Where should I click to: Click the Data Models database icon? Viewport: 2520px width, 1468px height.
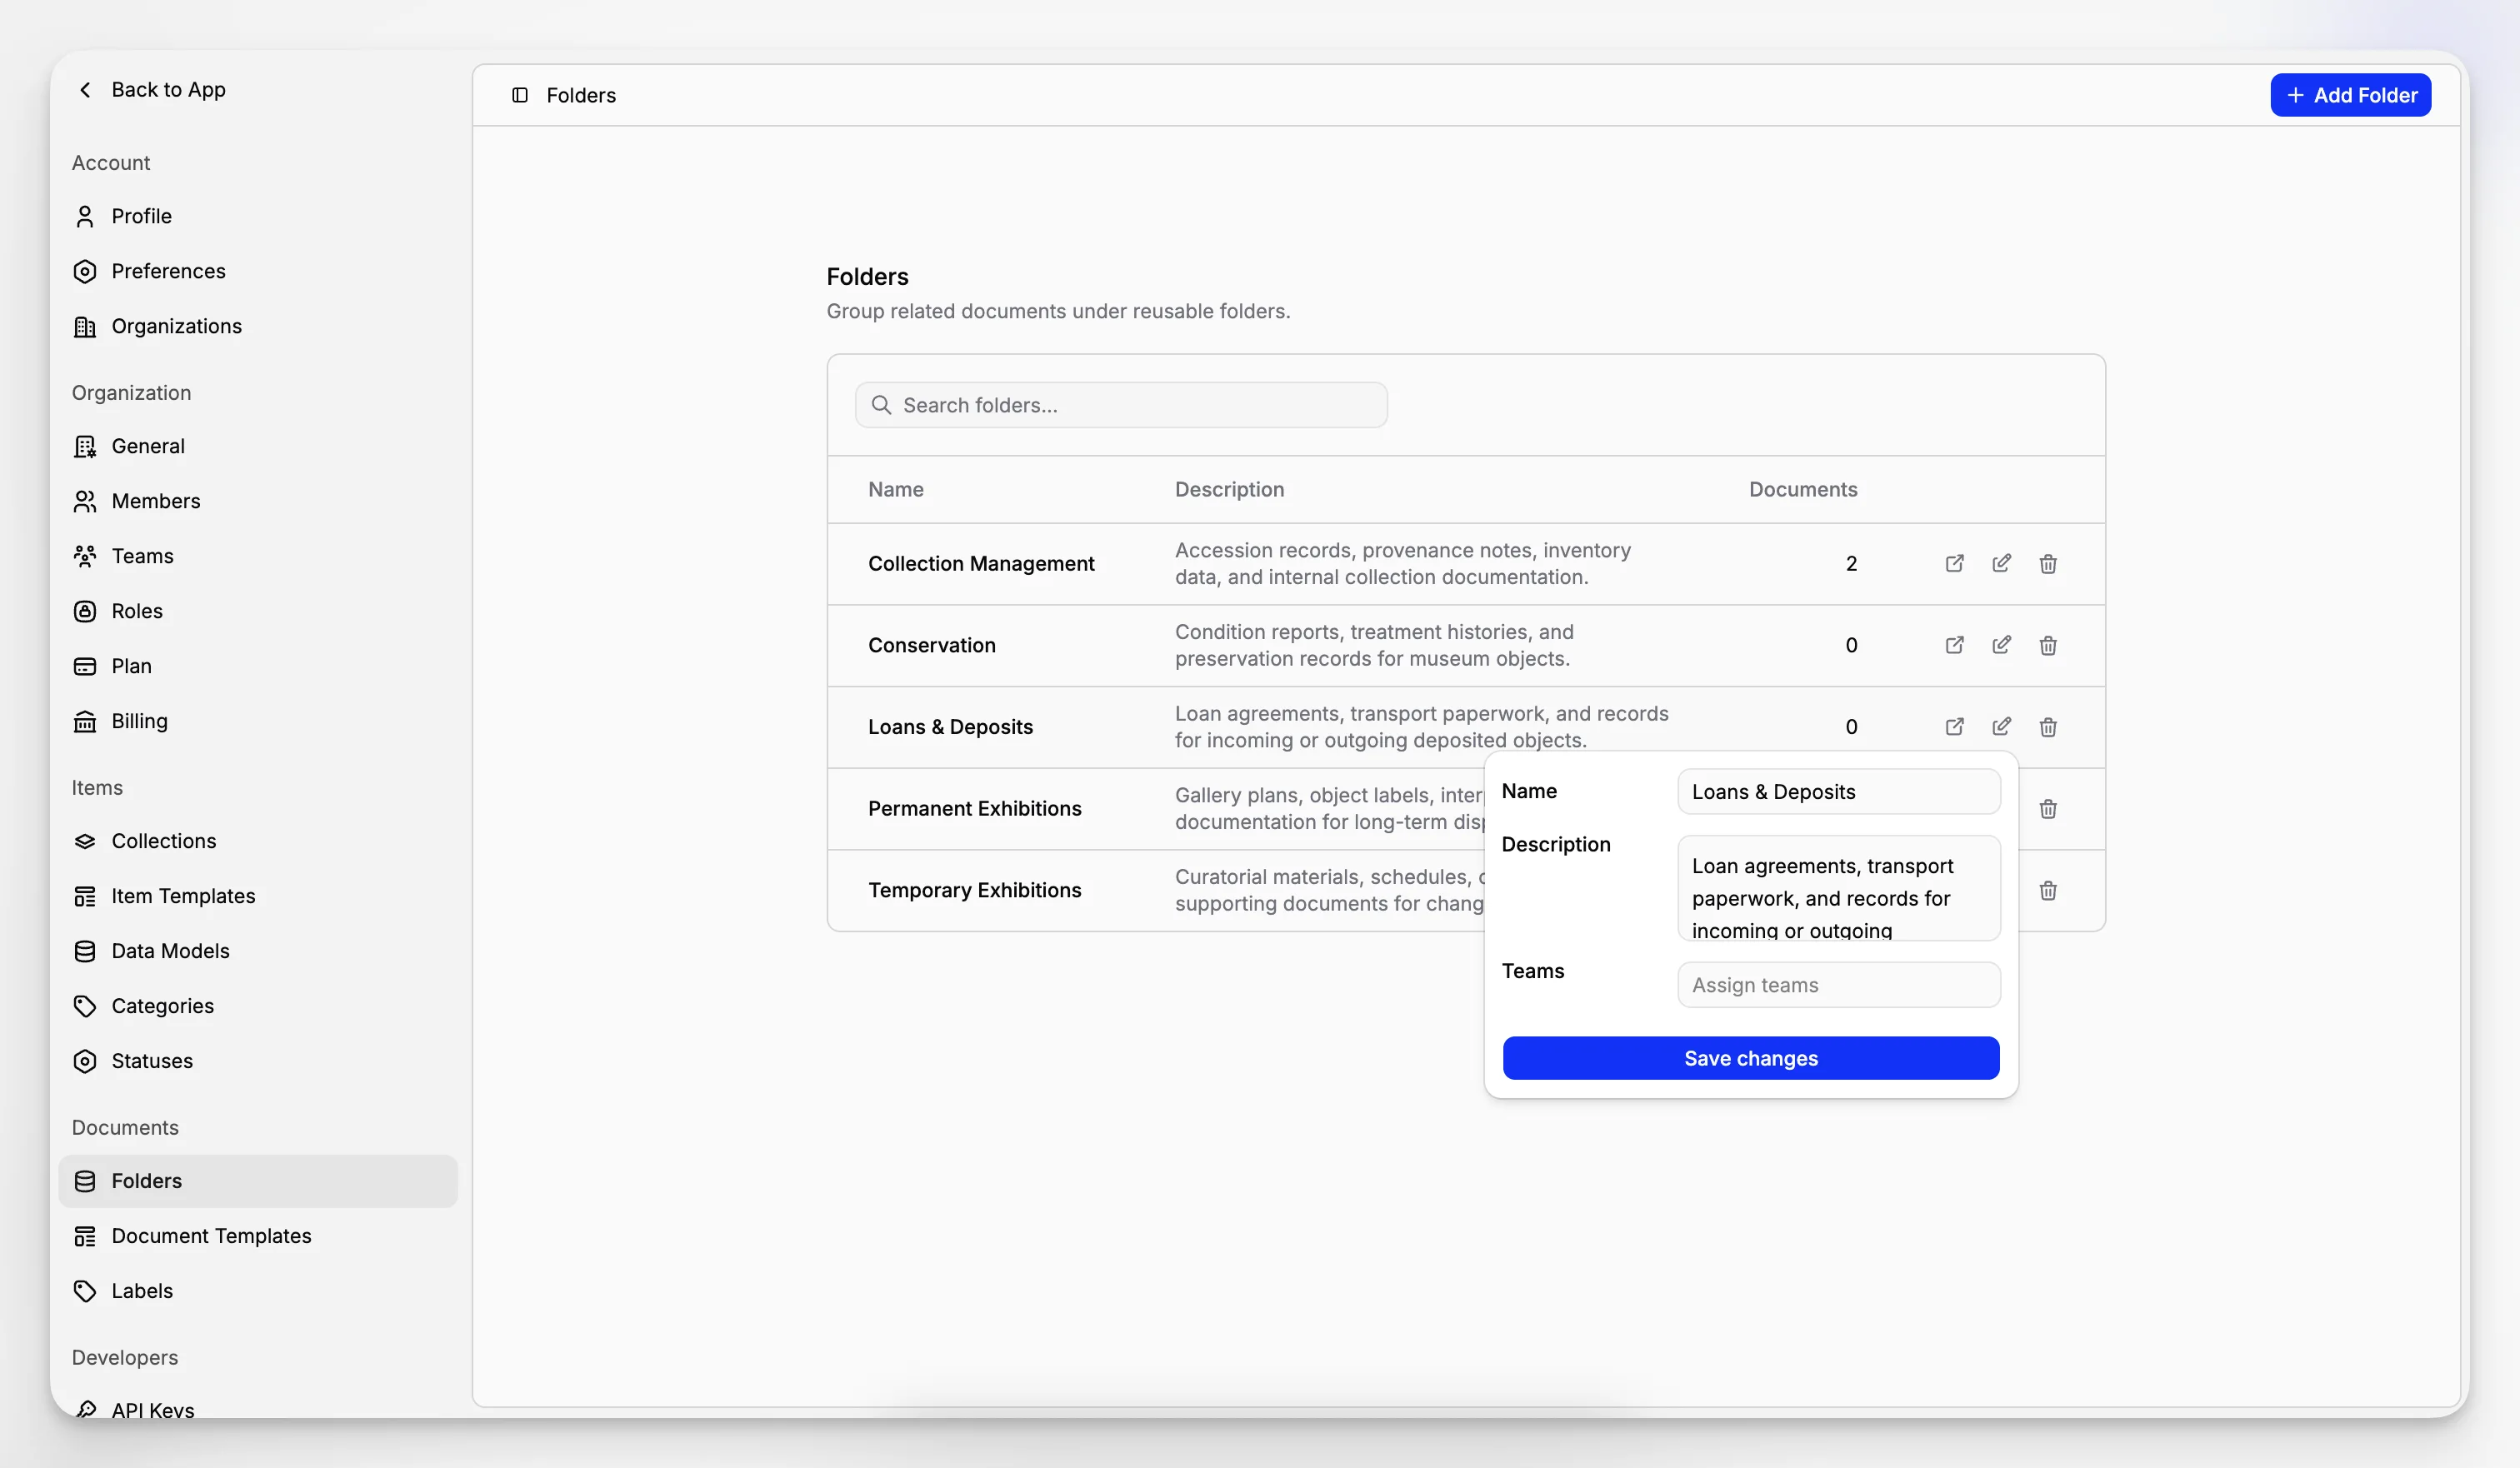tap(85, 951)
